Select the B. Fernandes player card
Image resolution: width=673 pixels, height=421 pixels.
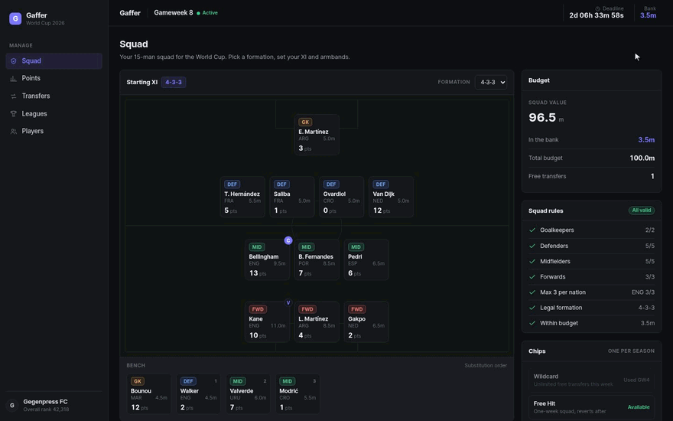click(x=317, y=260)
